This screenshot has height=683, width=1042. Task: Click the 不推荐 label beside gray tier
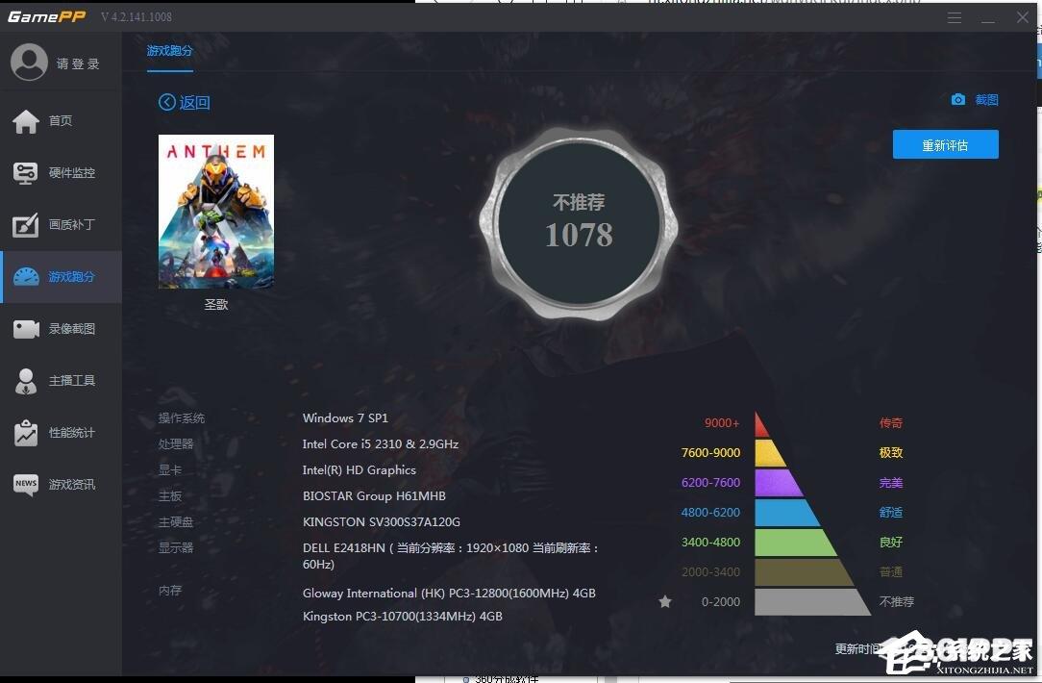(x=897, y=602)
